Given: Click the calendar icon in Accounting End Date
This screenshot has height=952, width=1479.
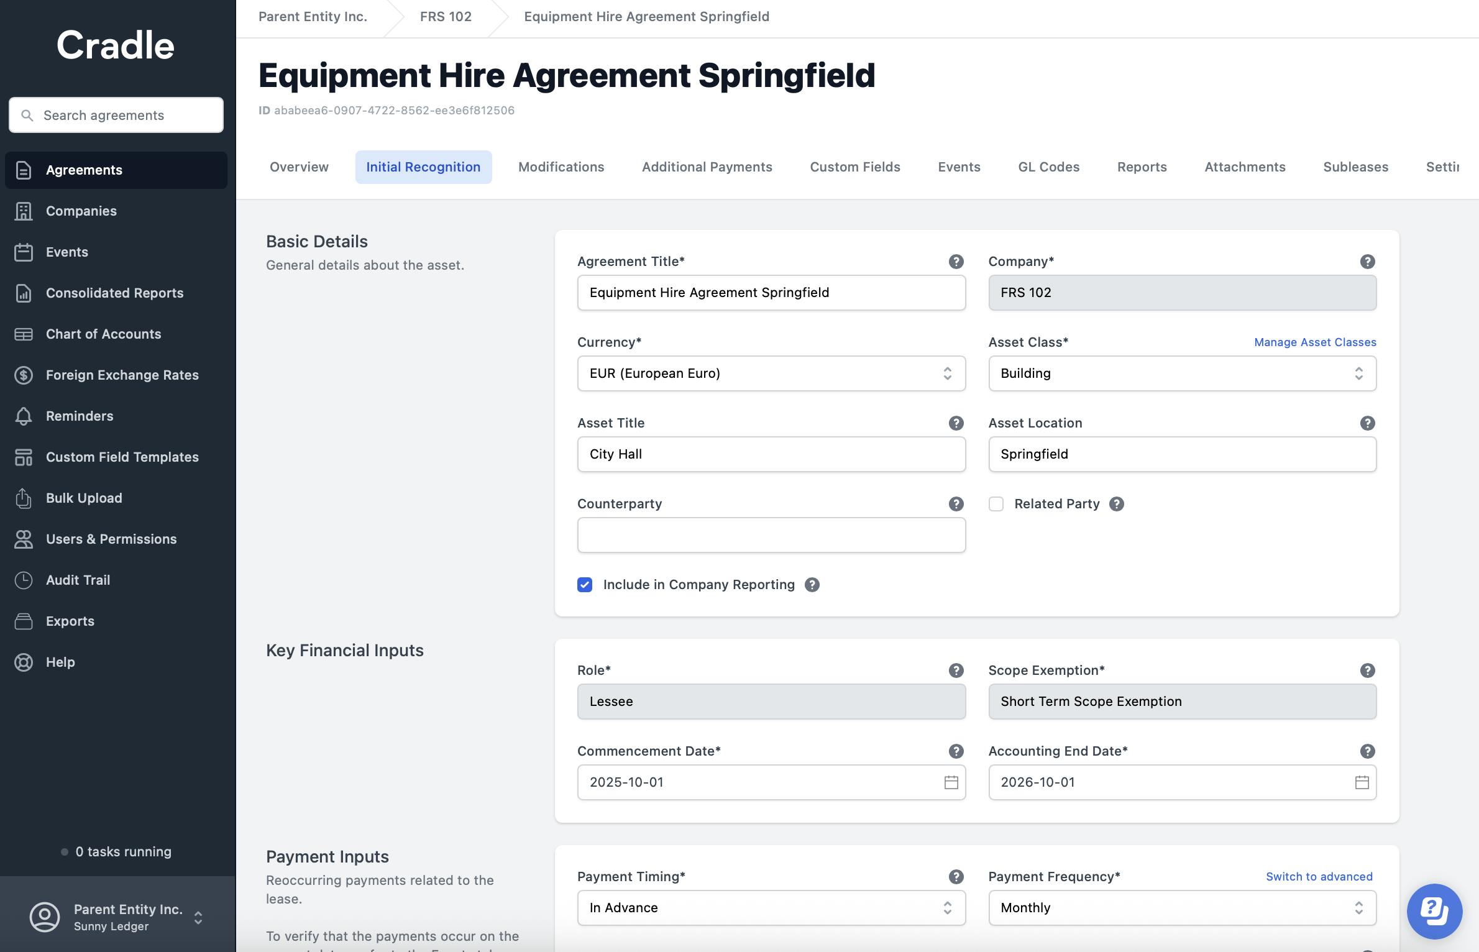Looking at the screenshot, I should pyautogui.click(x=1362, y=782).
